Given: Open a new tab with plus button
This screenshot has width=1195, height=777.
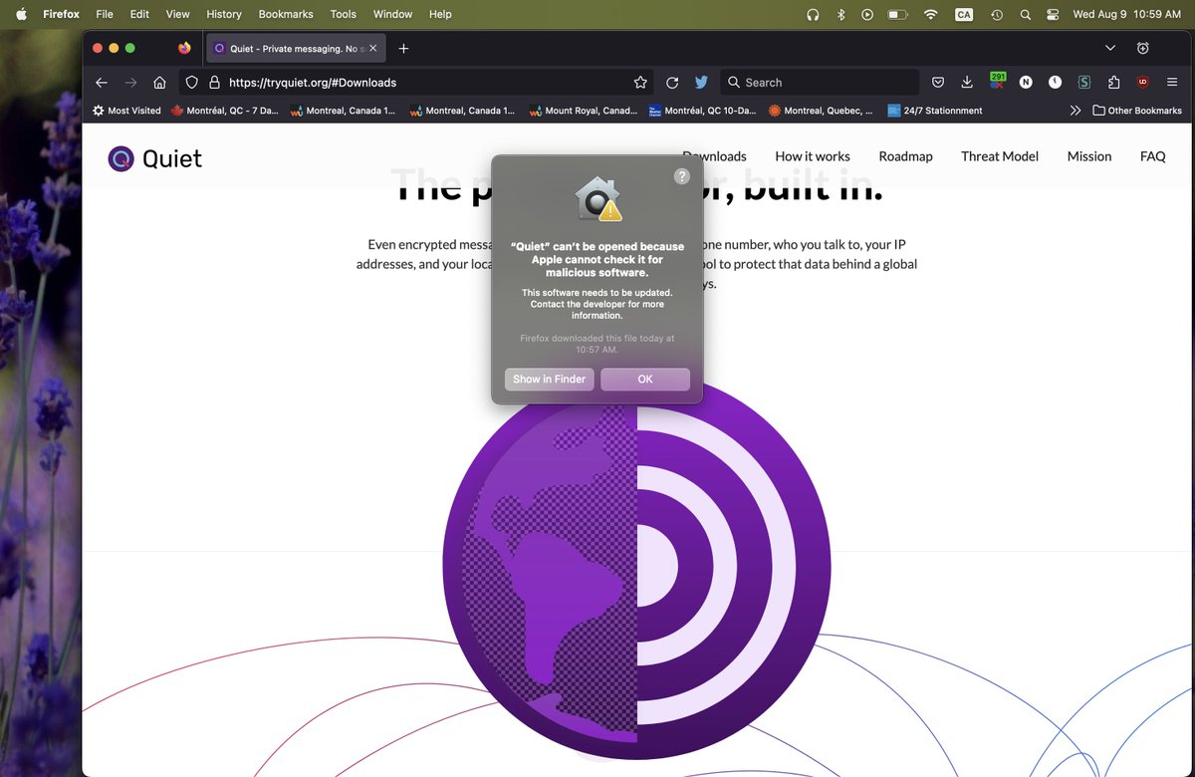Looking at the screenshot, I should coord(403,48).
